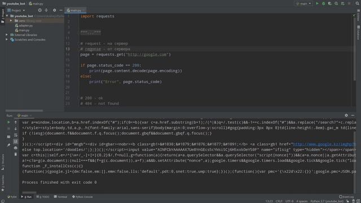Click the inspection status icon in the editor's corner
Image resolution: width=361 pixels, height=203 pixels.
point(354,16)
